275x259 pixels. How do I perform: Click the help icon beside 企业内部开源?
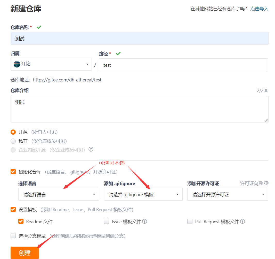click(x=91, y=149)
